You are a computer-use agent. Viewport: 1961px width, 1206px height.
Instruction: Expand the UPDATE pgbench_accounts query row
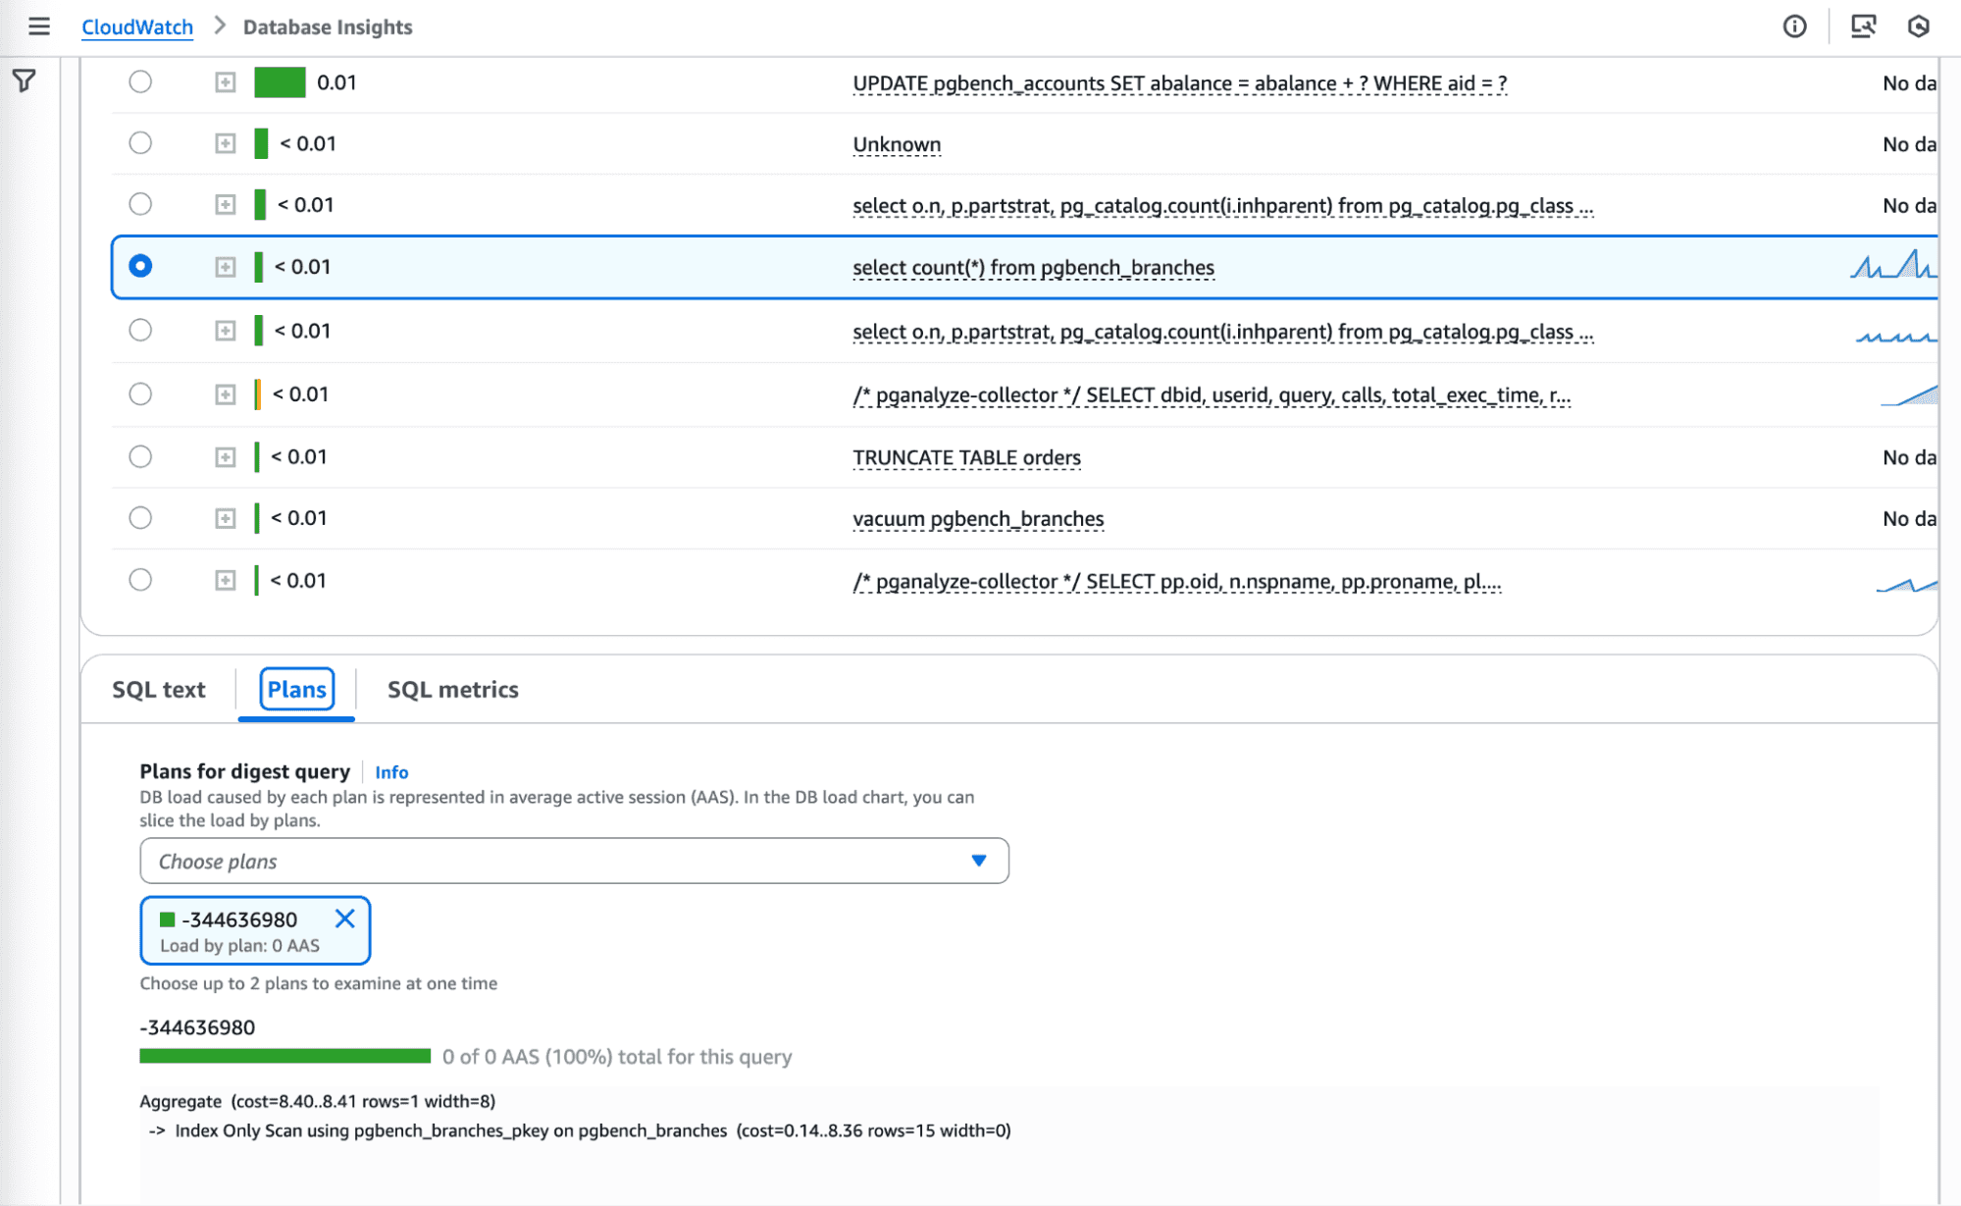(226, 82)
